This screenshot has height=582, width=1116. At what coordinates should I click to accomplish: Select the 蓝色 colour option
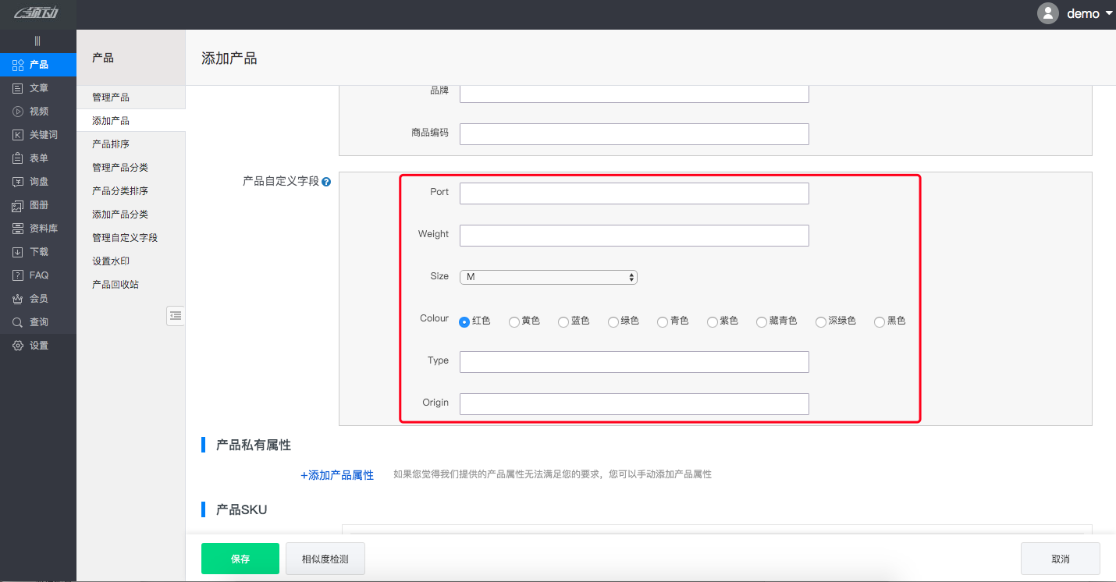(x=563, y=321)
